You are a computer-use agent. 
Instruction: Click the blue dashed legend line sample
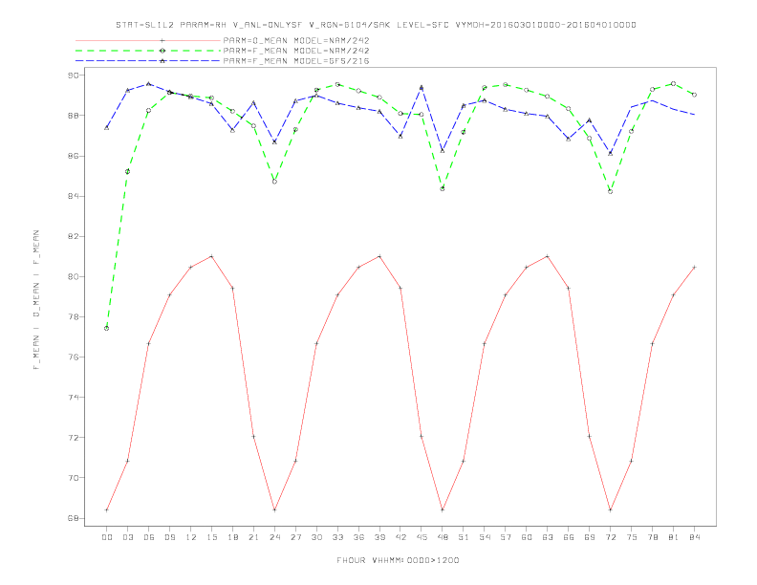click(x=148, y=61)
